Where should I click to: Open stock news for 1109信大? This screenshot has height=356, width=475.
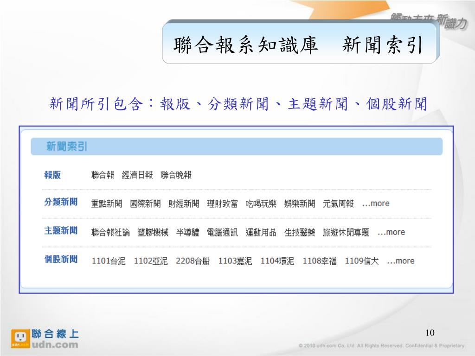(x=362, y=261)
